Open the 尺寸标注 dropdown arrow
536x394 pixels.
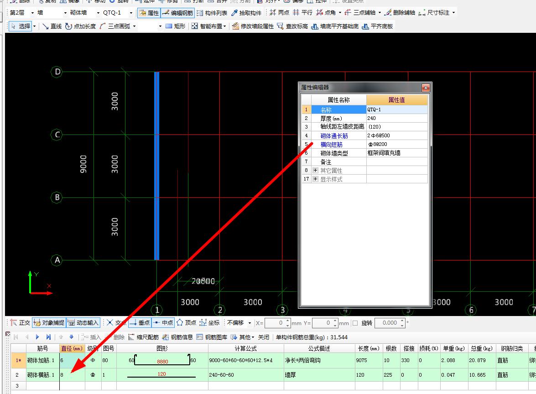[453, 13]
